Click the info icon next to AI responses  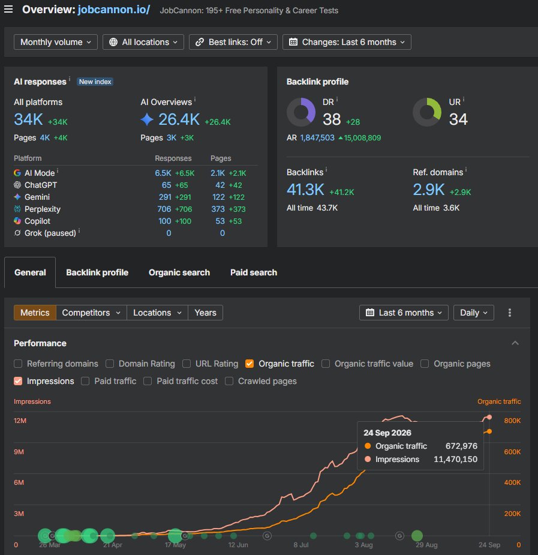point(70,79)
